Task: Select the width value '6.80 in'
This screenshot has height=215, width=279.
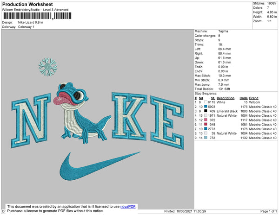Action: [x=272, y=17]
